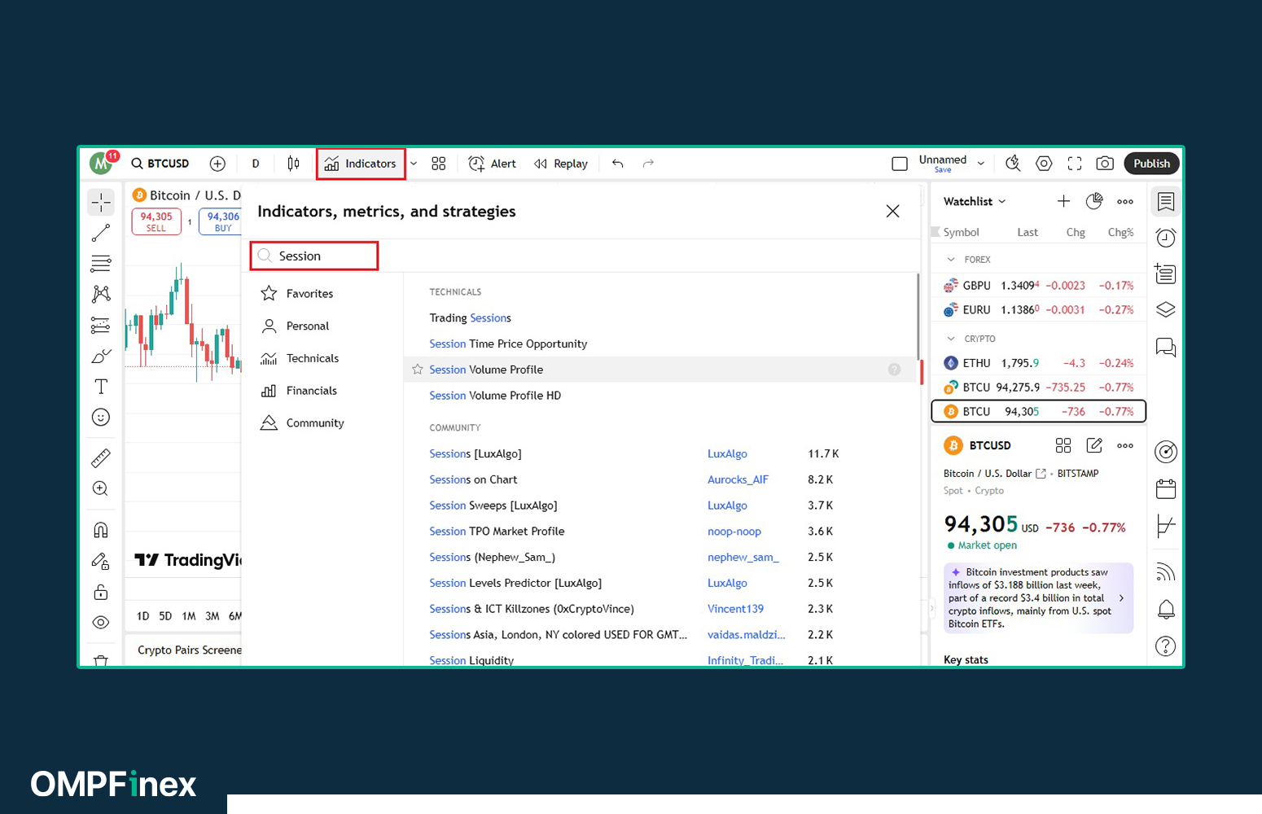Open the candlestick chart type selector
Viewport: 1262px width, 814px height.
pyautogui.click(x=293, y=164)
